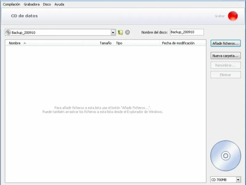Click the CD de datos heading
The height and width of the screenshot is (185, 246).
(x=24, y=16)
